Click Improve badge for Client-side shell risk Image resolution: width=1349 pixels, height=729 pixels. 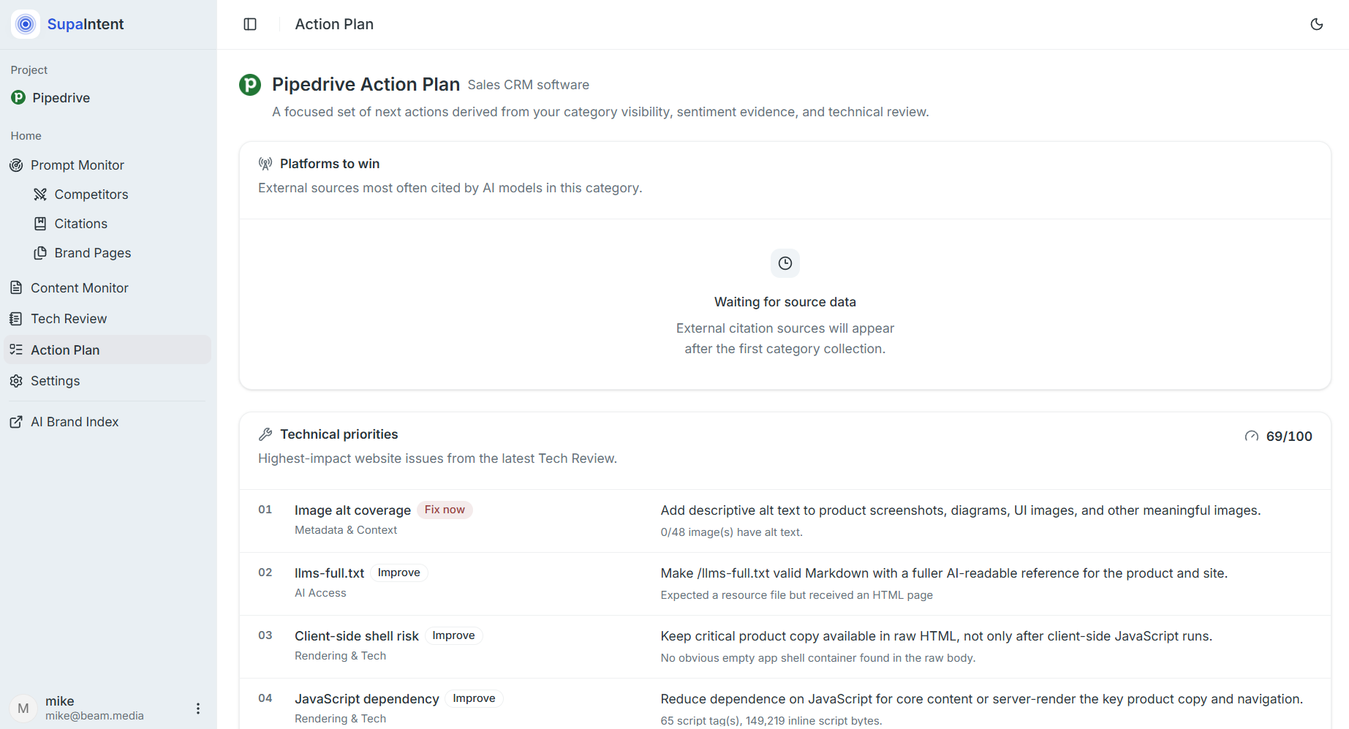pyautogui.click(x=453, y=635)
